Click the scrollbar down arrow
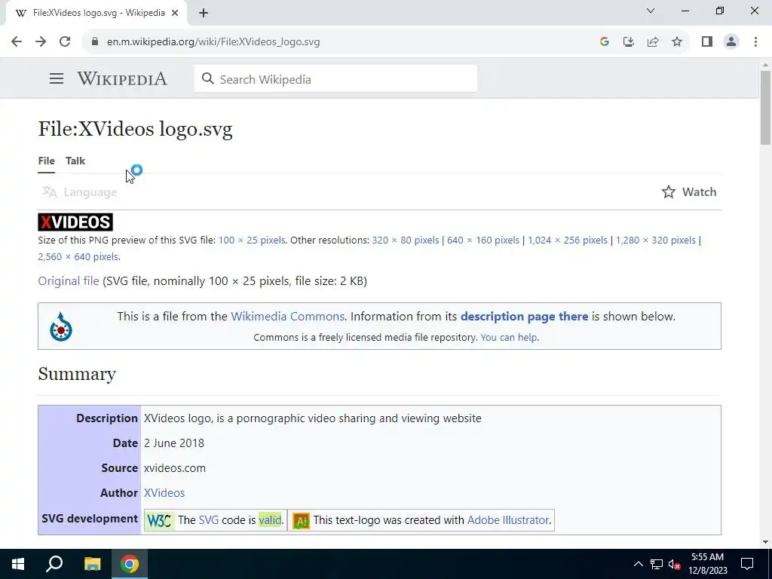 (x=765, y=542)
